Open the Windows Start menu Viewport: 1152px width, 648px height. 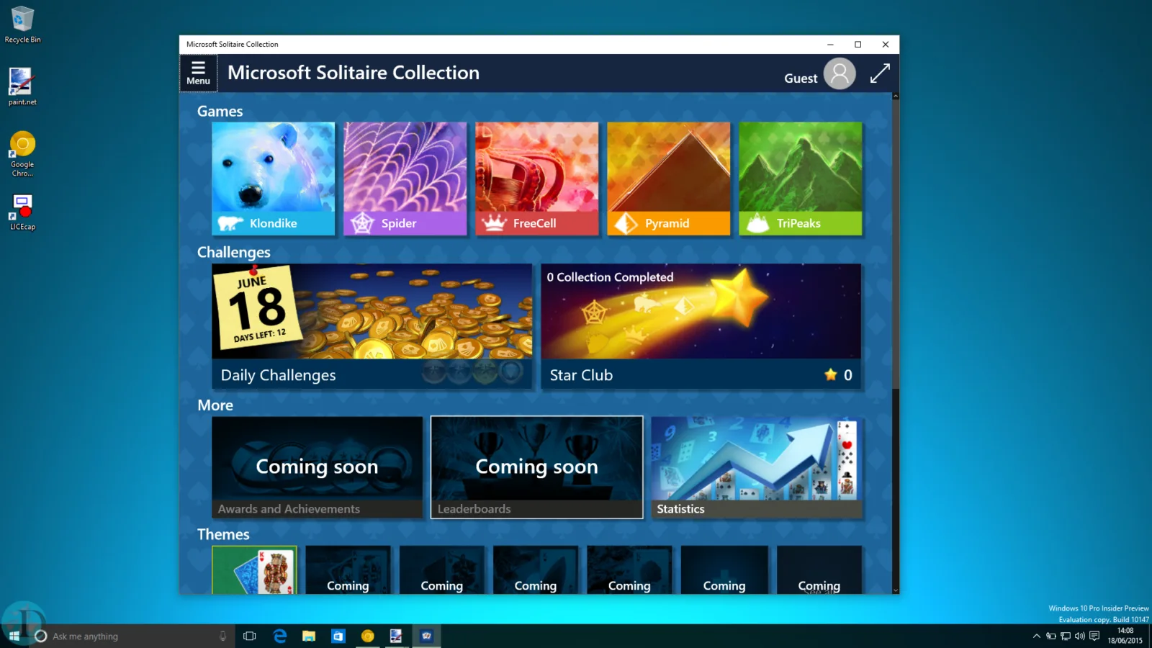14,636
